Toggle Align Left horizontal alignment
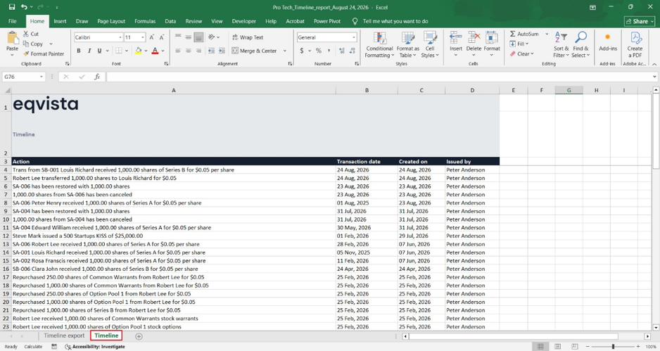This screenshot has height=351, width=660. (177, 51)
